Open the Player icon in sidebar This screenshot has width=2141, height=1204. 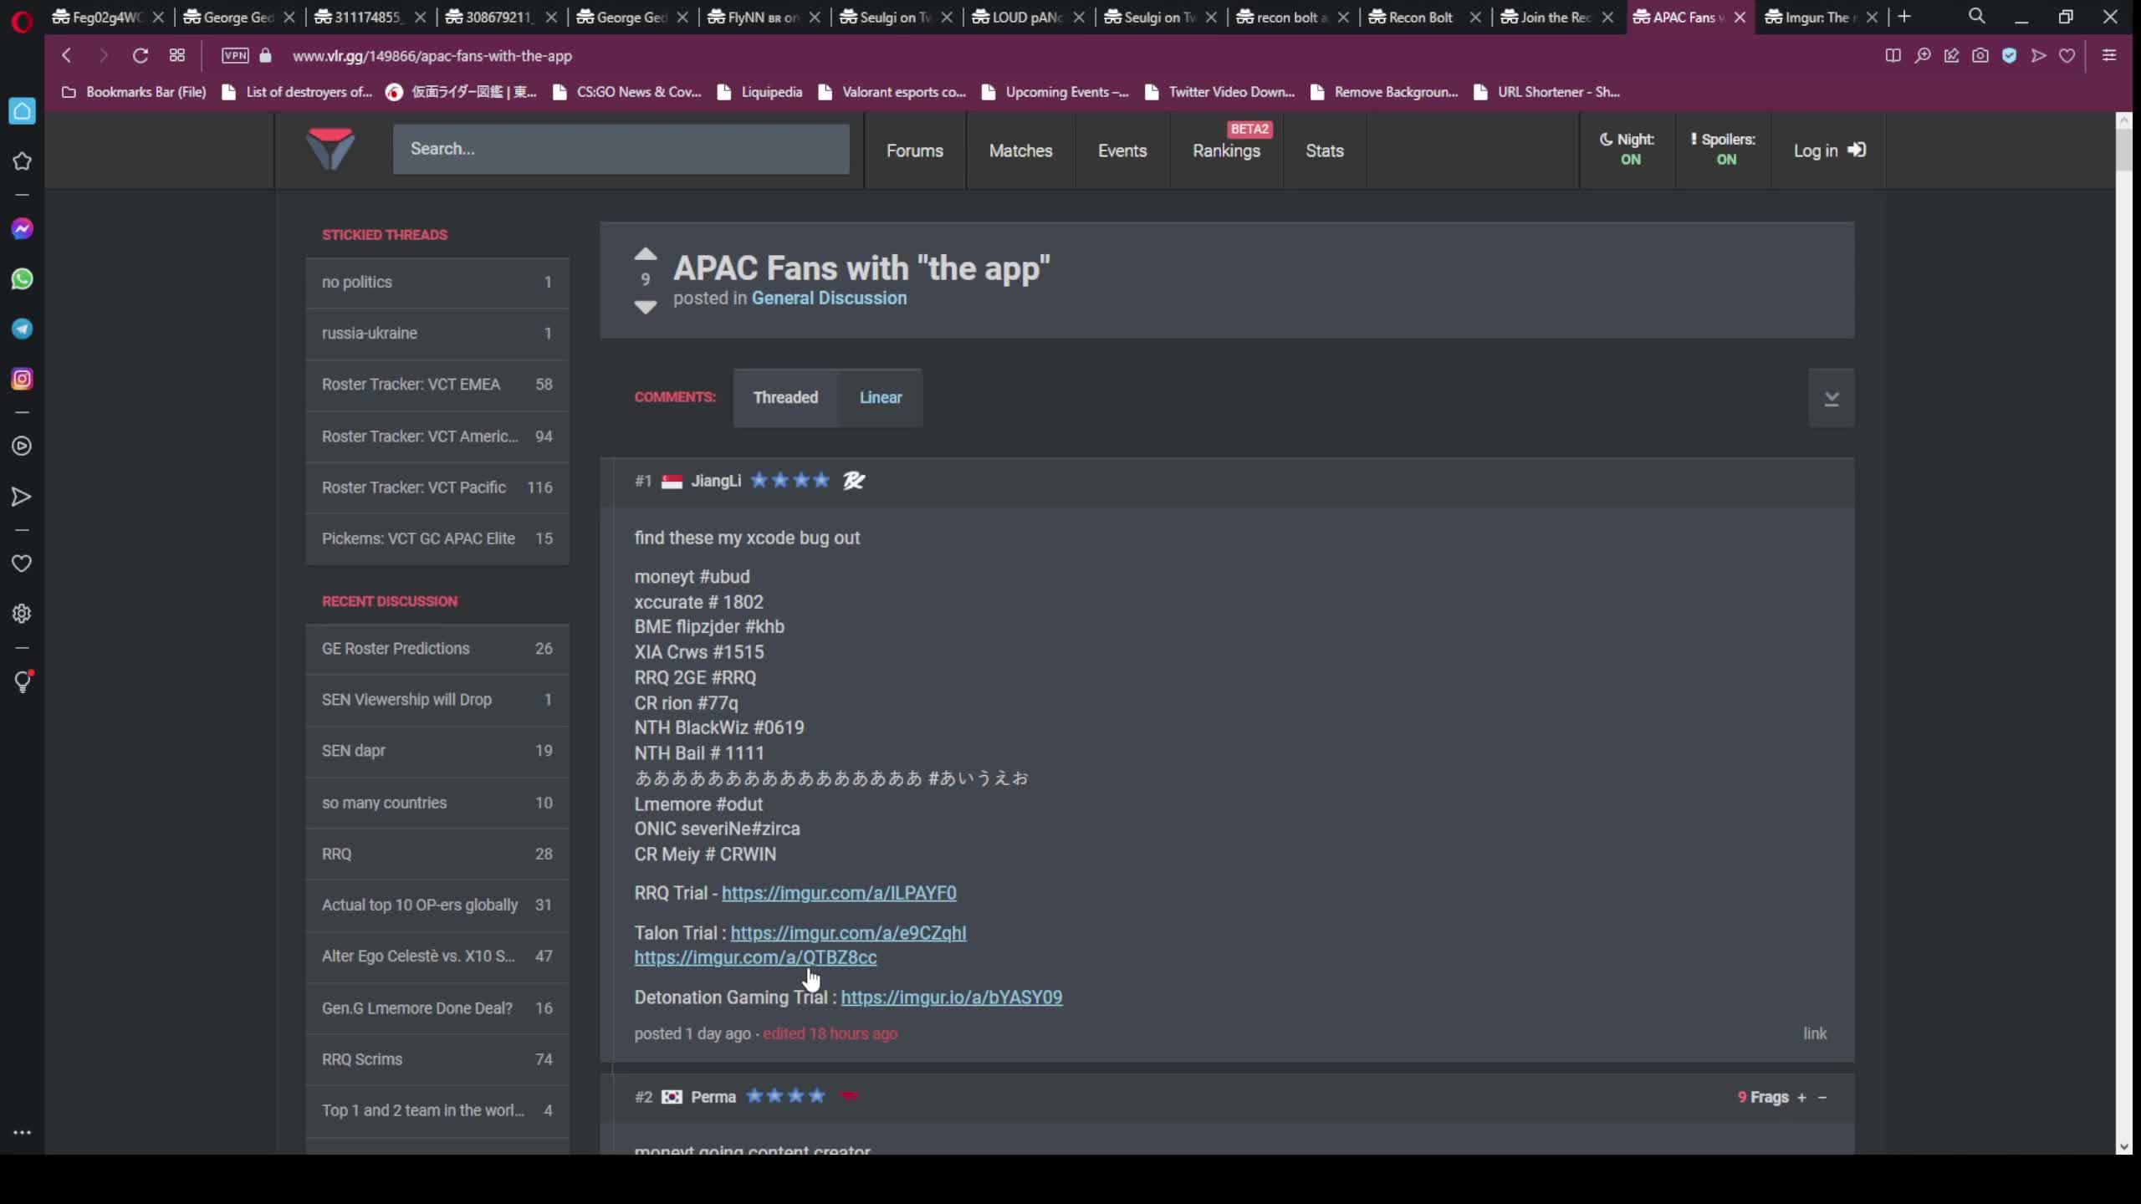22,446
